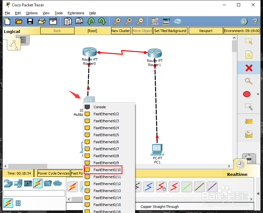Screen dimensions: 263x213
Task: Click the cloud icon in toolbar
Action: click(177, 21)
